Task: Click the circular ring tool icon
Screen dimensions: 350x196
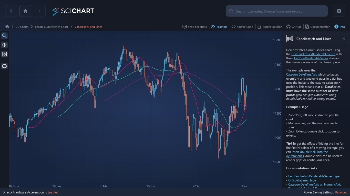Action: click(x=4, y=66)
